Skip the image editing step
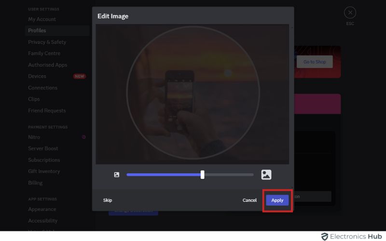 108,200
